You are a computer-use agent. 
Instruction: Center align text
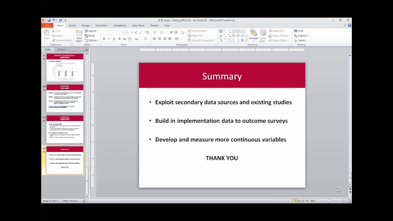coord(160,39)
